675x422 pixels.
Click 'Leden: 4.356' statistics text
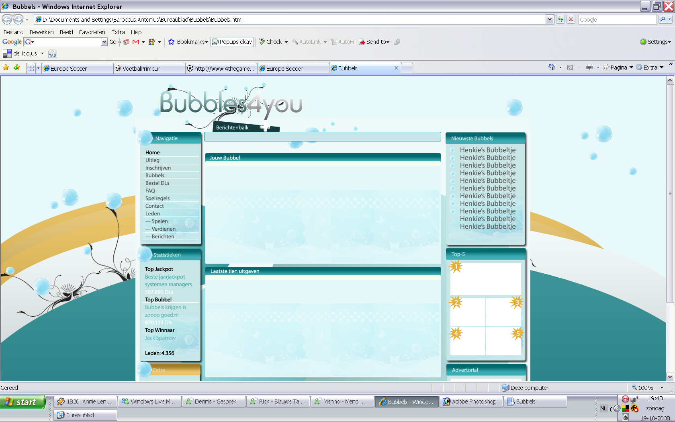160,353
